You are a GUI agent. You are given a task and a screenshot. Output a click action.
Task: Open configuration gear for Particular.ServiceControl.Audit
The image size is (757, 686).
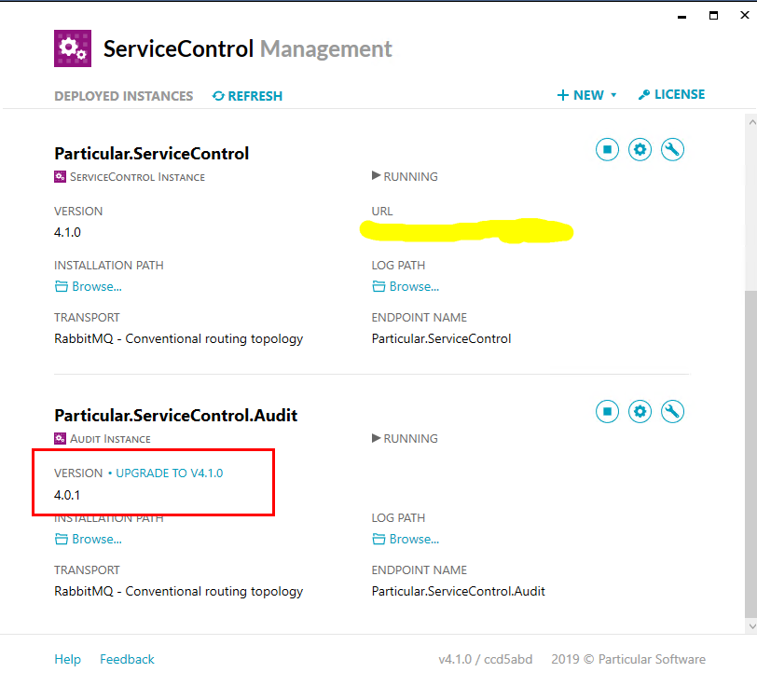(x=640, y=412)
